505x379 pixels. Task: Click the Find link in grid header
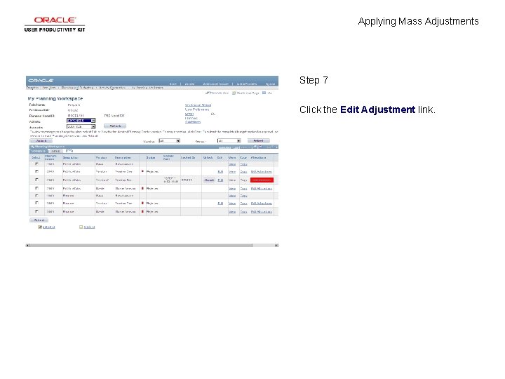tap(236, 147)
